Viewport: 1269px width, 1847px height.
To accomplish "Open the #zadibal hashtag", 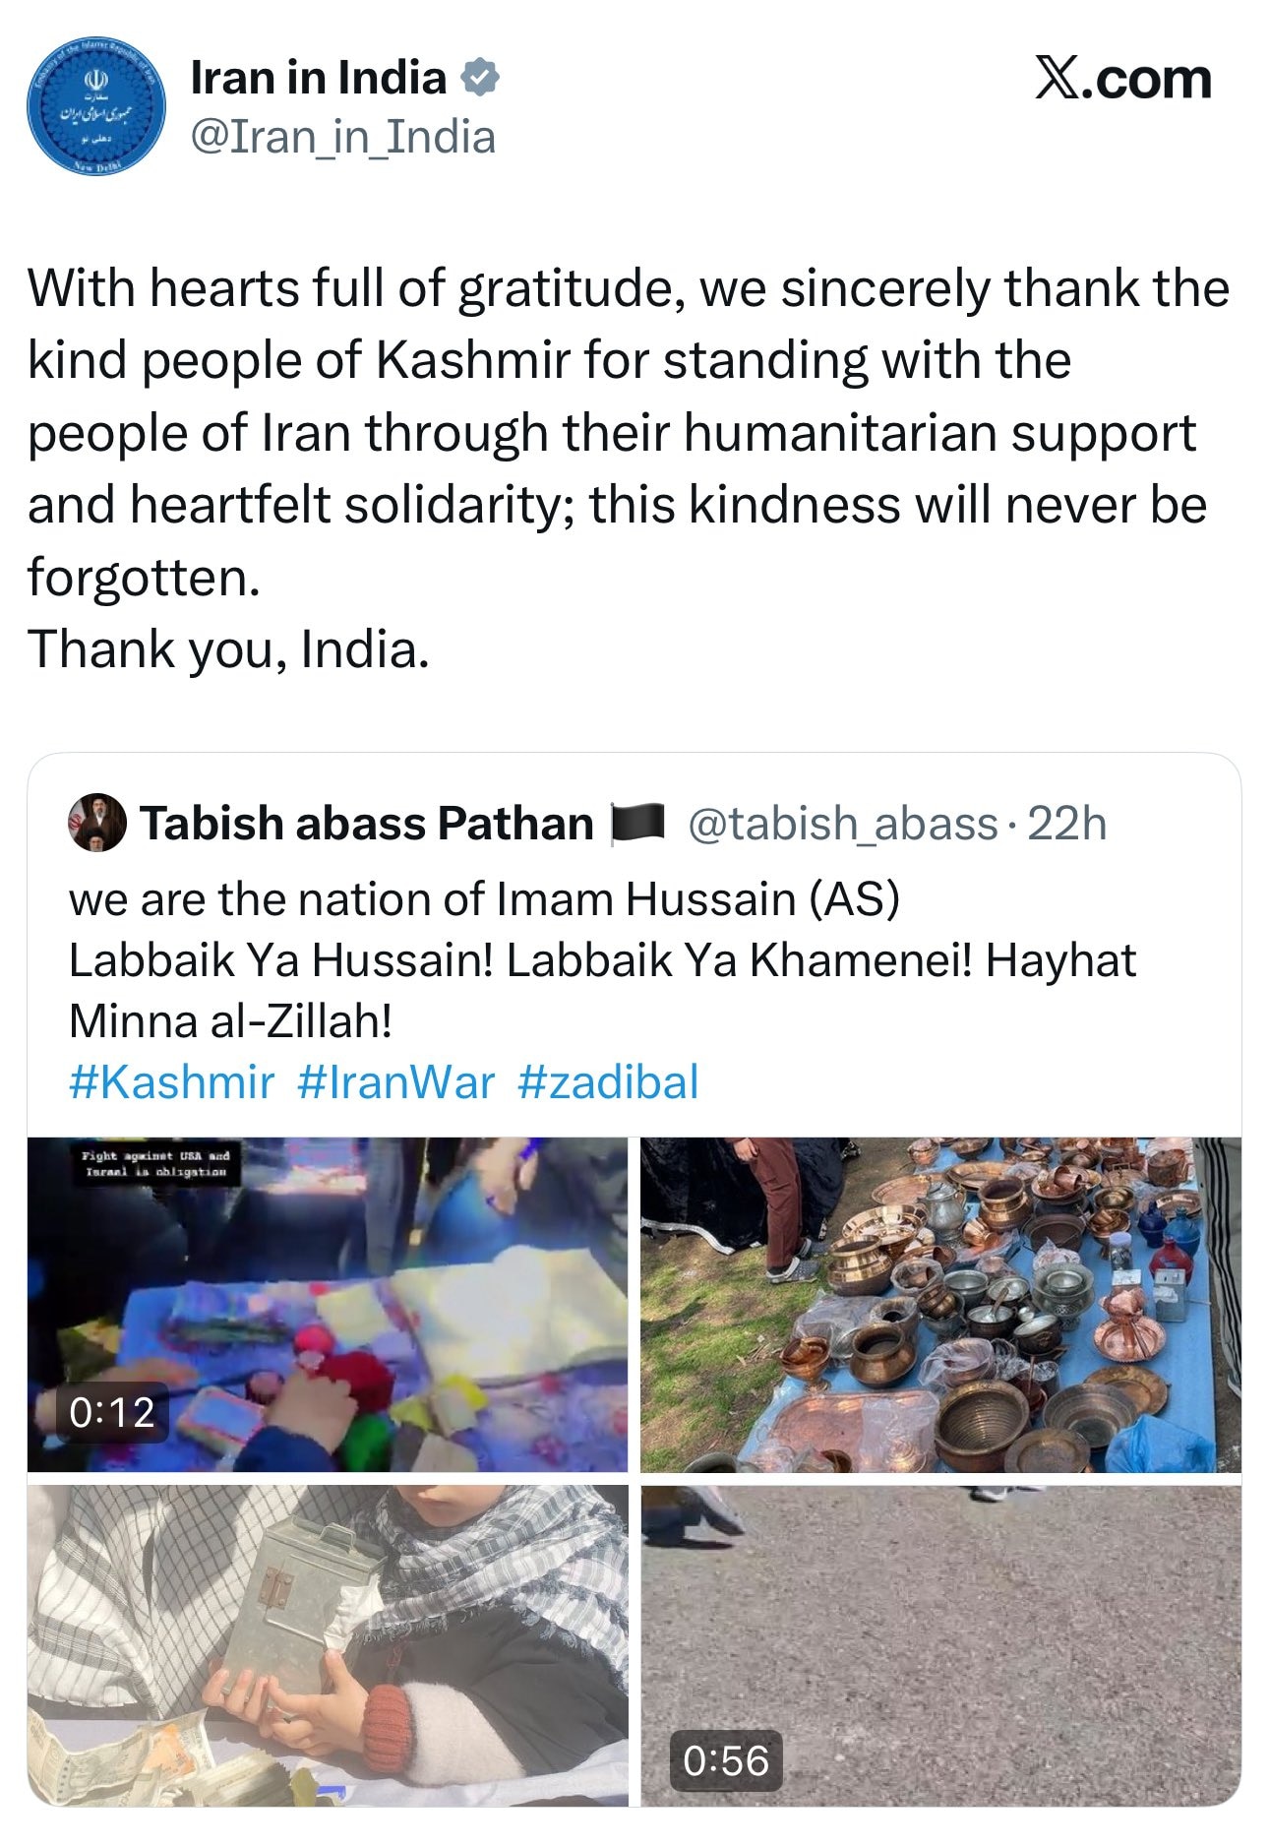I will [x=608, y=1081].
